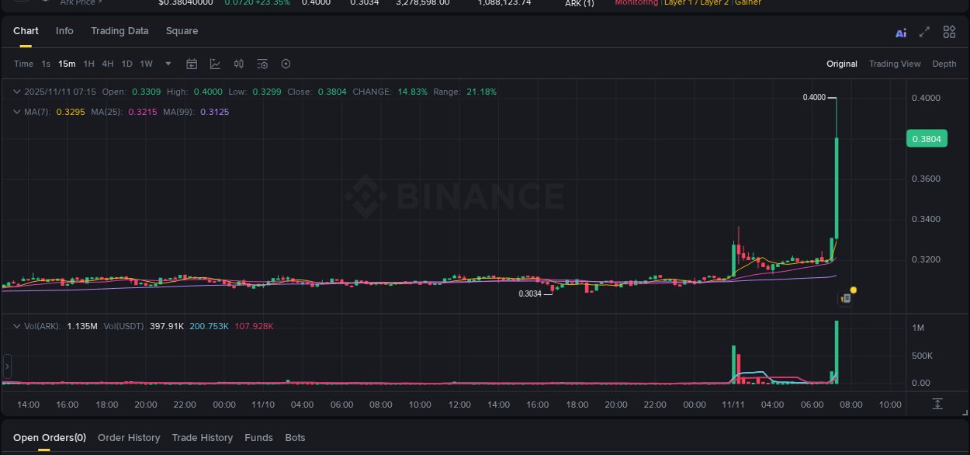Select the yellow MA(7) value label
This screenshot has width=970, height=455.
pyautogui.click(x=70, y=112)
